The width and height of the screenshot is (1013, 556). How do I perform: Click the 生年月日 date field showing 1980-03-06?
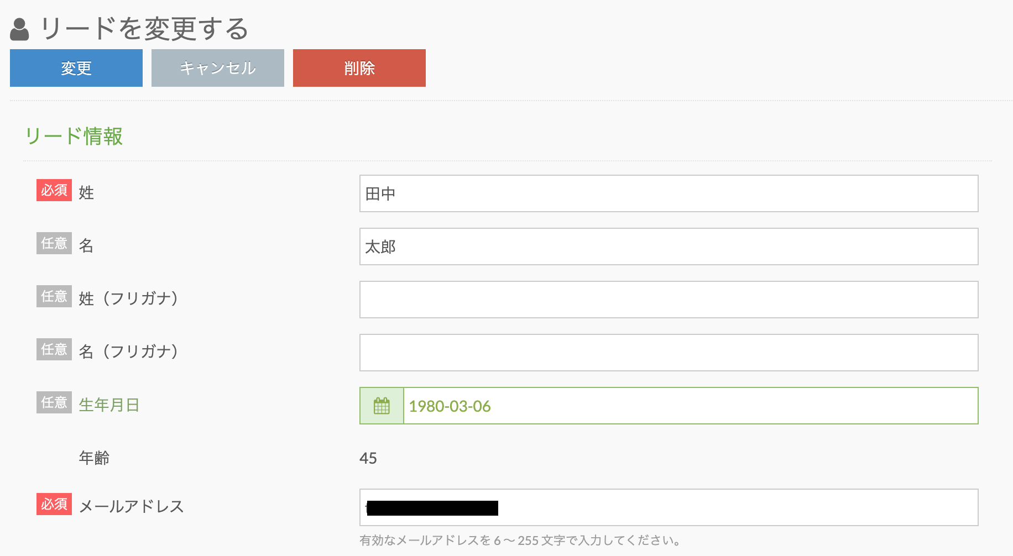point(690,406)
